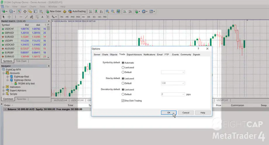This screenshot has height=145, width=269.
Task: Open the Notifications tab in Options
Action: pos(149,55)
